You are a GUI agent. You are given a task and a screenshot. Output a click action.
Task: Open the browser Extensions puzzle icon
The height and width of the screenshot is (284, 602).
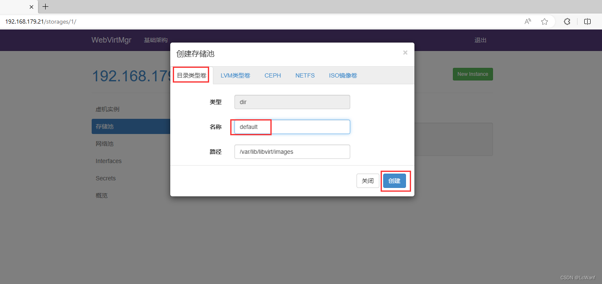[567, 21]
